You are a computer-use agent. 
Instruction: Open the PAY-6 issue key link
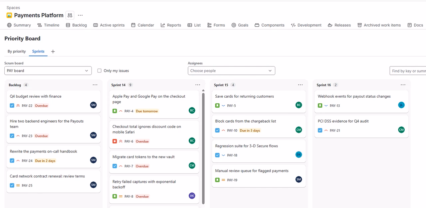[129, 141]
